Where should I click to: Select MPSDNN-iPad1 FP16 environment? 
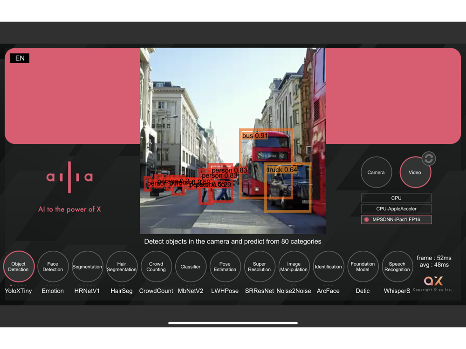coord(396,219)
